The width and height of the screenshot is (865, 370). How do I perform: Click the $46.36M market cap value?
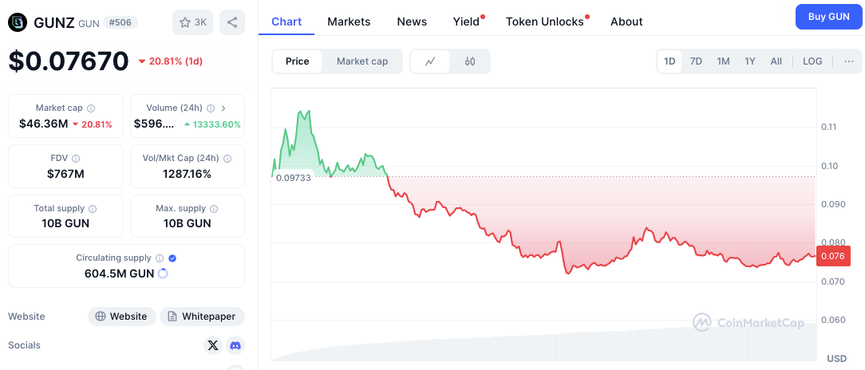[x=44, y=124]
